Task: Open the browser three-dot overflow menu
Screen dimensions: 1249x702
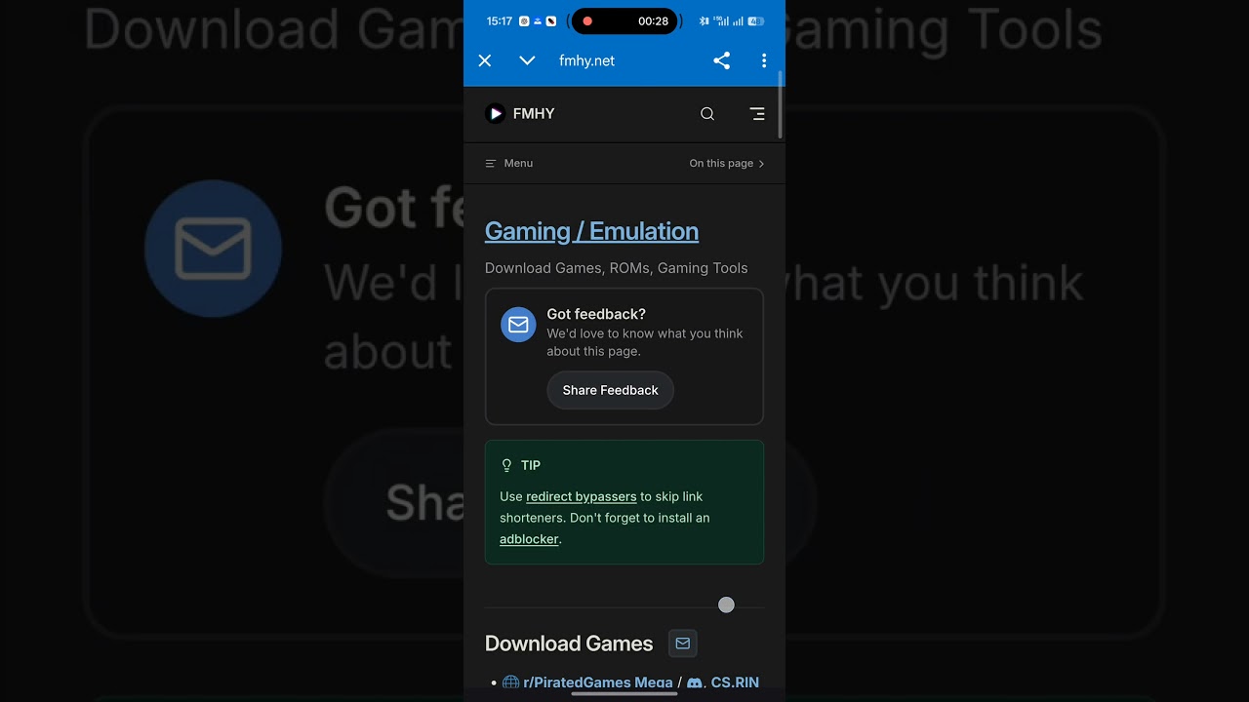Action: [764, 60]
